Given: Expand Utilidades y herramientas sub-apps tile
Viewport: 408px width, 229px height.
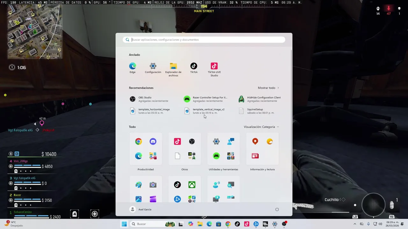Looking at the screenshot, I should point(231,156).
